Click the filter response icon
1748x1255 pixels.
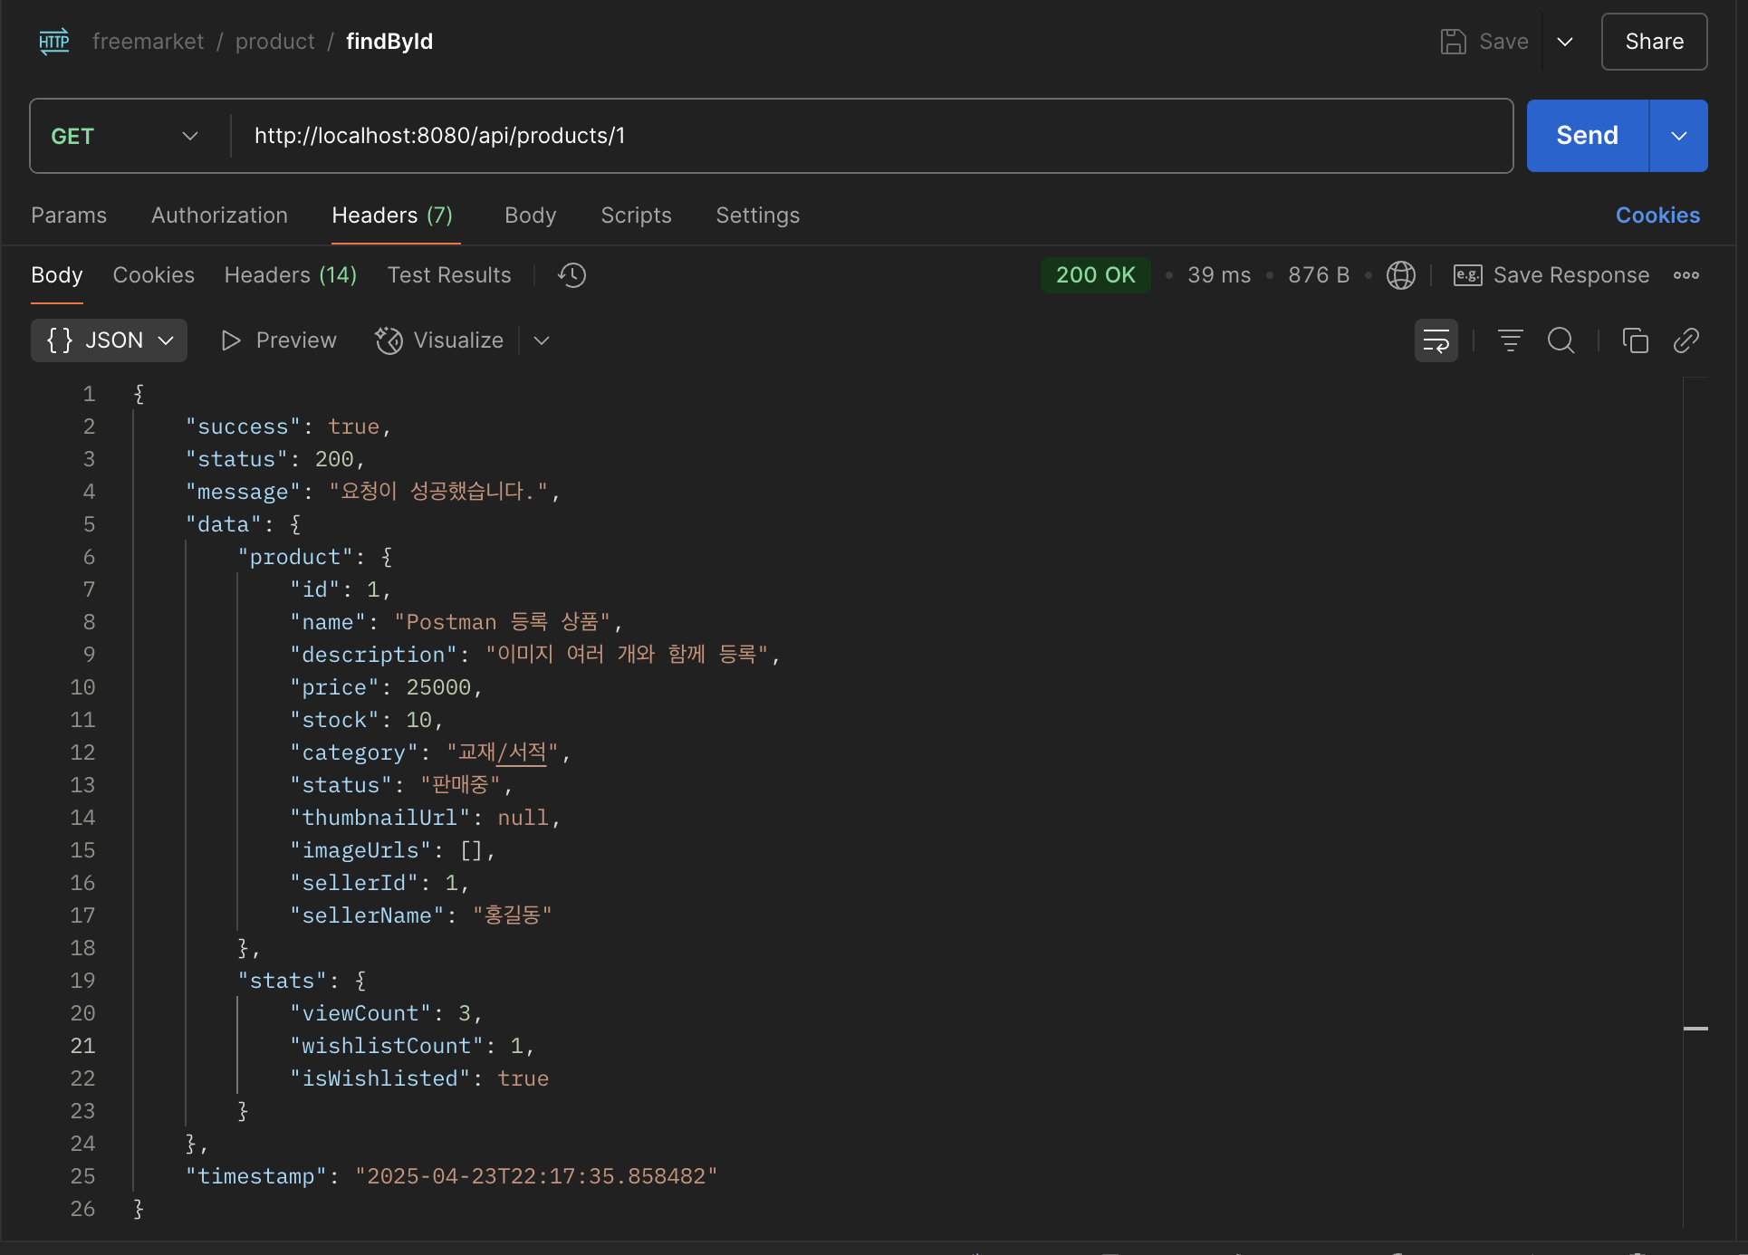point(1510,340)
